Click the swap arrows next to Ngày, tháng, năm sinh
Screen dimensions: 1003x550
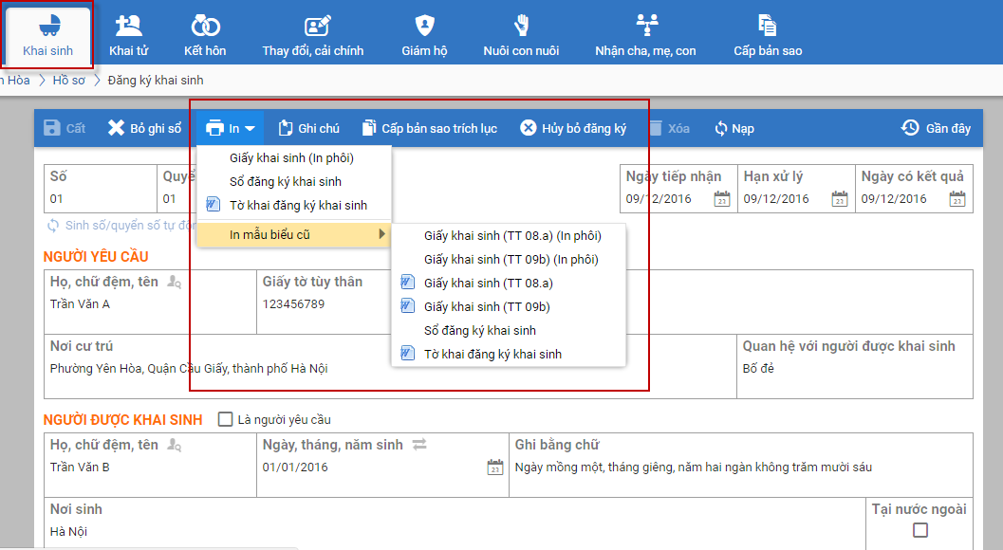418,444
